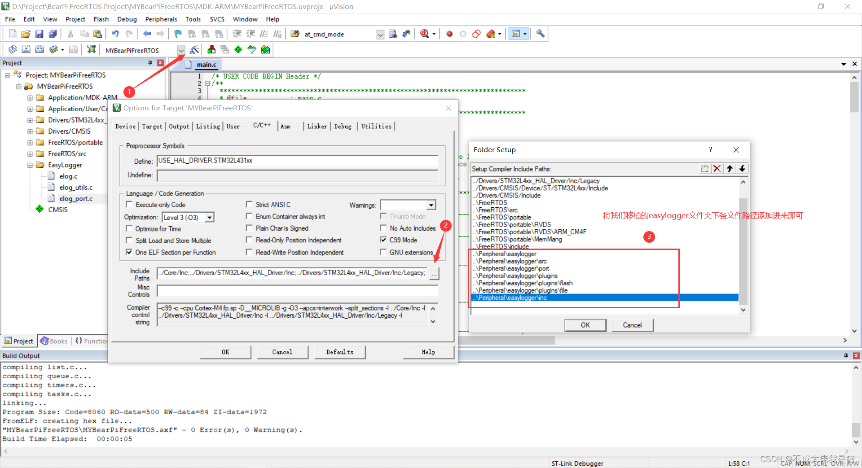Screen dimensions: 862x468
Task: Open the Optimization level dropdown
Action: point(209,218)
